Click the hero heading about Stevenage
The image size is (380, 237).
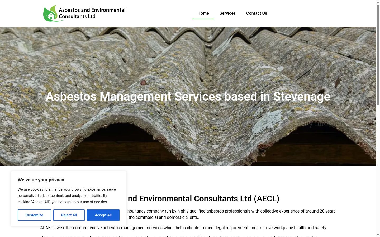(188, 96)
